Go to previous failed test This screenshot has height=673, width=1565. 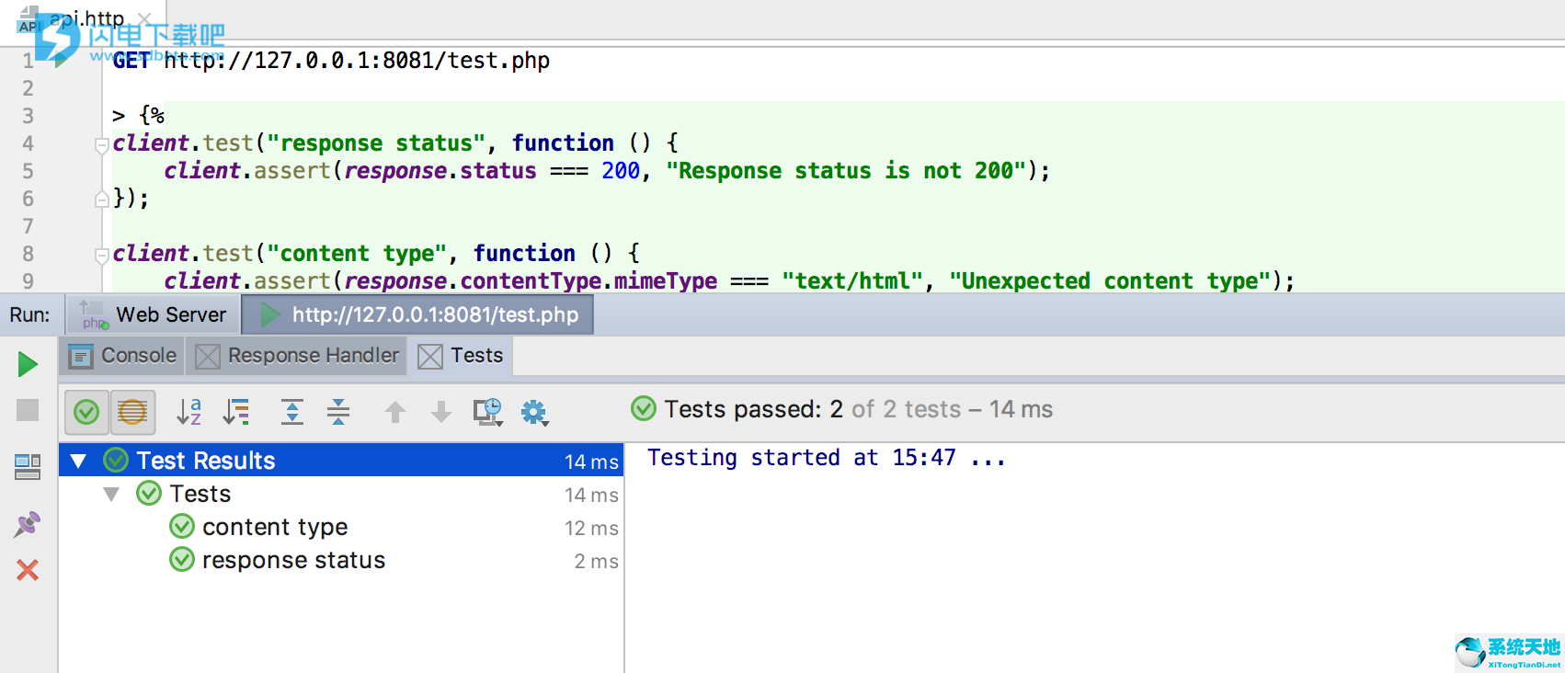click(395, 412)
